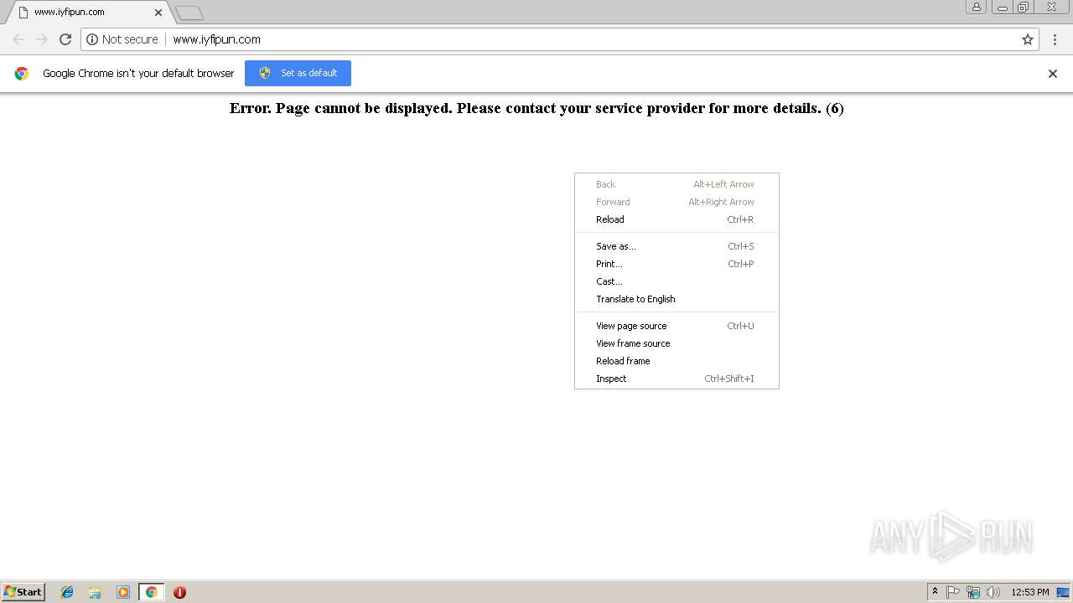The image size is (1073, 603).
Task: Open the Chrome user profile icon
Action: [x=976, y=7]
